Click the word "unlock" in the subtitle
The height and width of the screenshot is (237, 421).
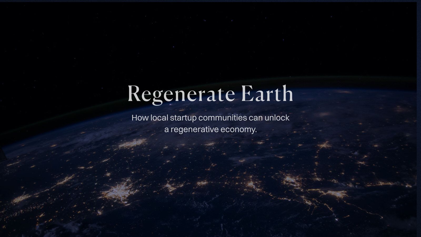[277, 118]
